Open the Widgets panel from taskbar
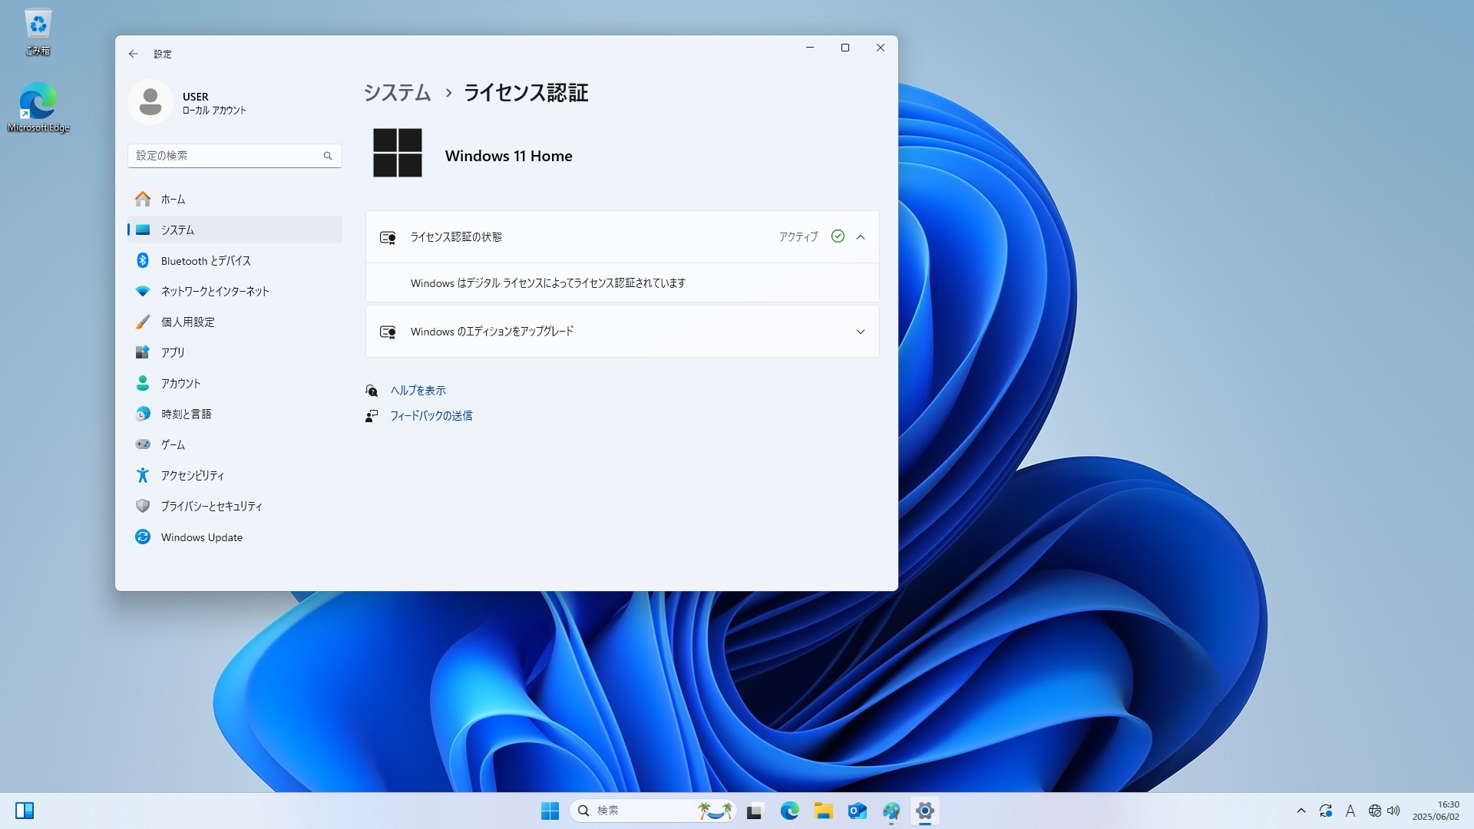 click(x=25, y=811)
